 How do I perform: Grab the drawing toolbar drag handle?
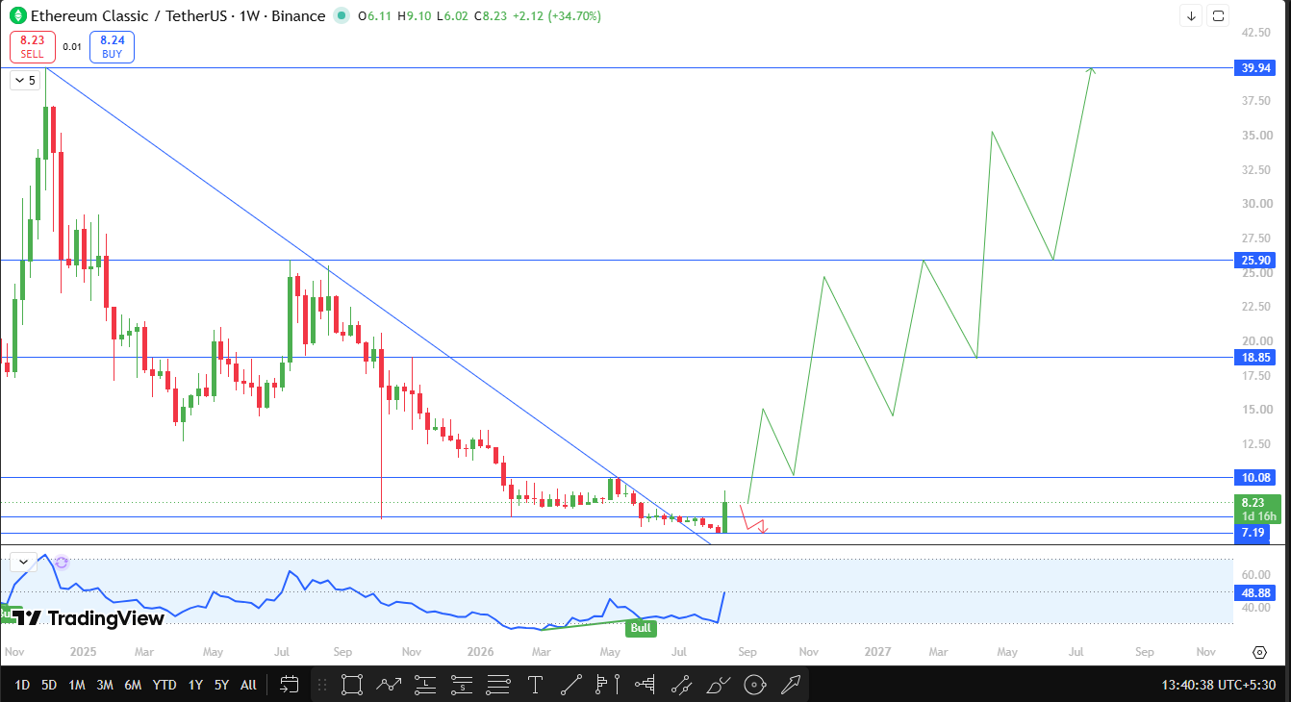pos(322,685)
